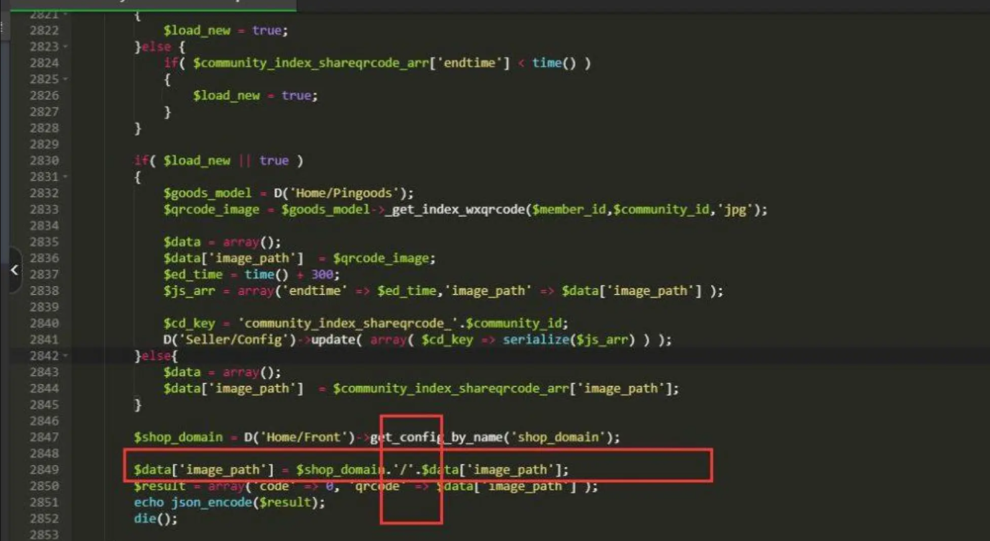Click line number 2824 in the gutter
Screen dimensions: 990x541
tap(44, 63)
